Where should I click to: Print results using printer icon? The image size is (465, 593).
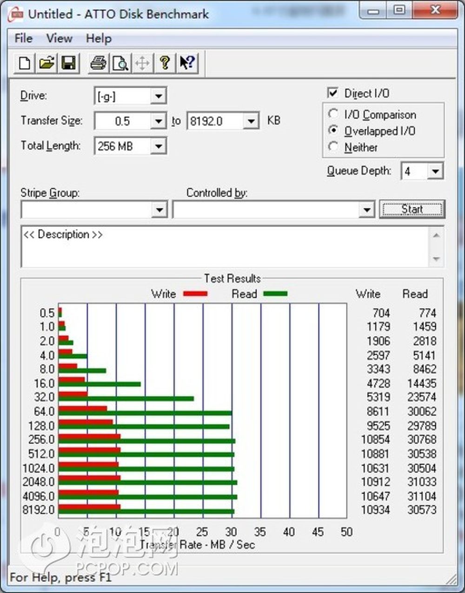coord(98,63)
